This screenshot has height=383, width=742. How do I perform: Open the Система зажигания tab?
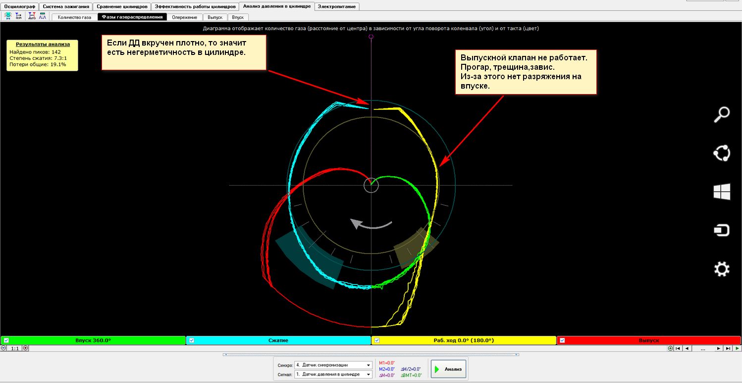[66, 6]
